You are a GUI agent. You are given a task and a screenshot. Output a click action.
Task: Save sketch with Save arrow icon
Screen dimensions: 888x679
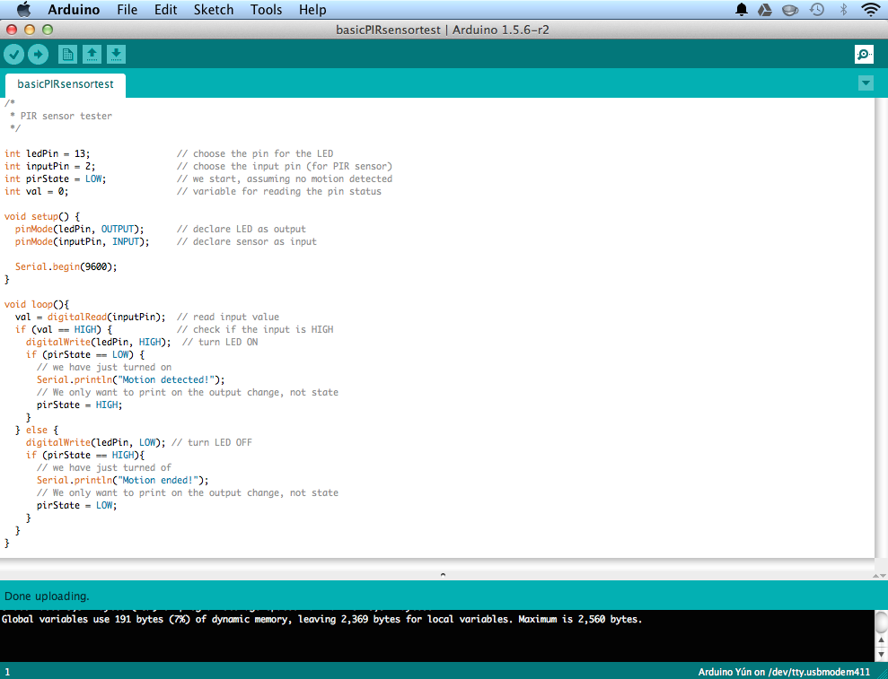(116, 55)
